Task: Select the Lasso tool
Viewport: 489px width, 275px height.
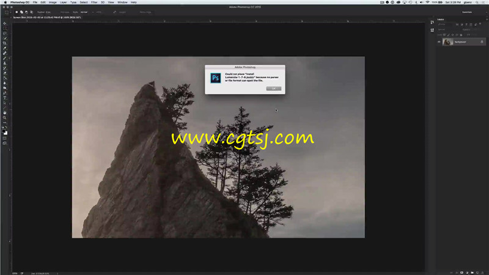Action: coord(5,33)
